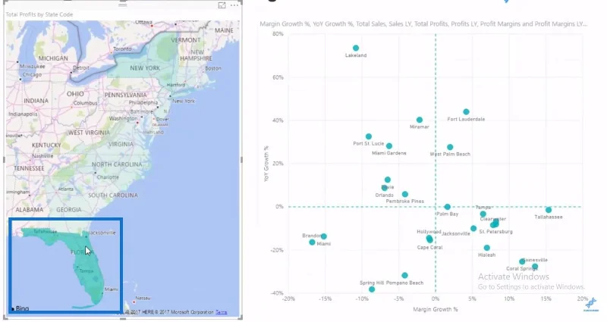This screenshot has width=607, height=322.
Task: Click the Margin Growth % axis title
Action: (x=435, y=309)
